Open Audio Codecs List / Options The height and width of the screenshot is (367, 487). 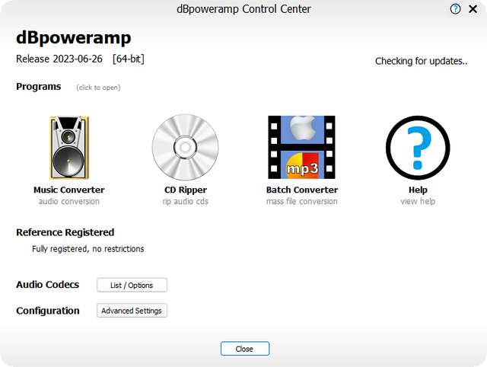click(x=132, y=286)
